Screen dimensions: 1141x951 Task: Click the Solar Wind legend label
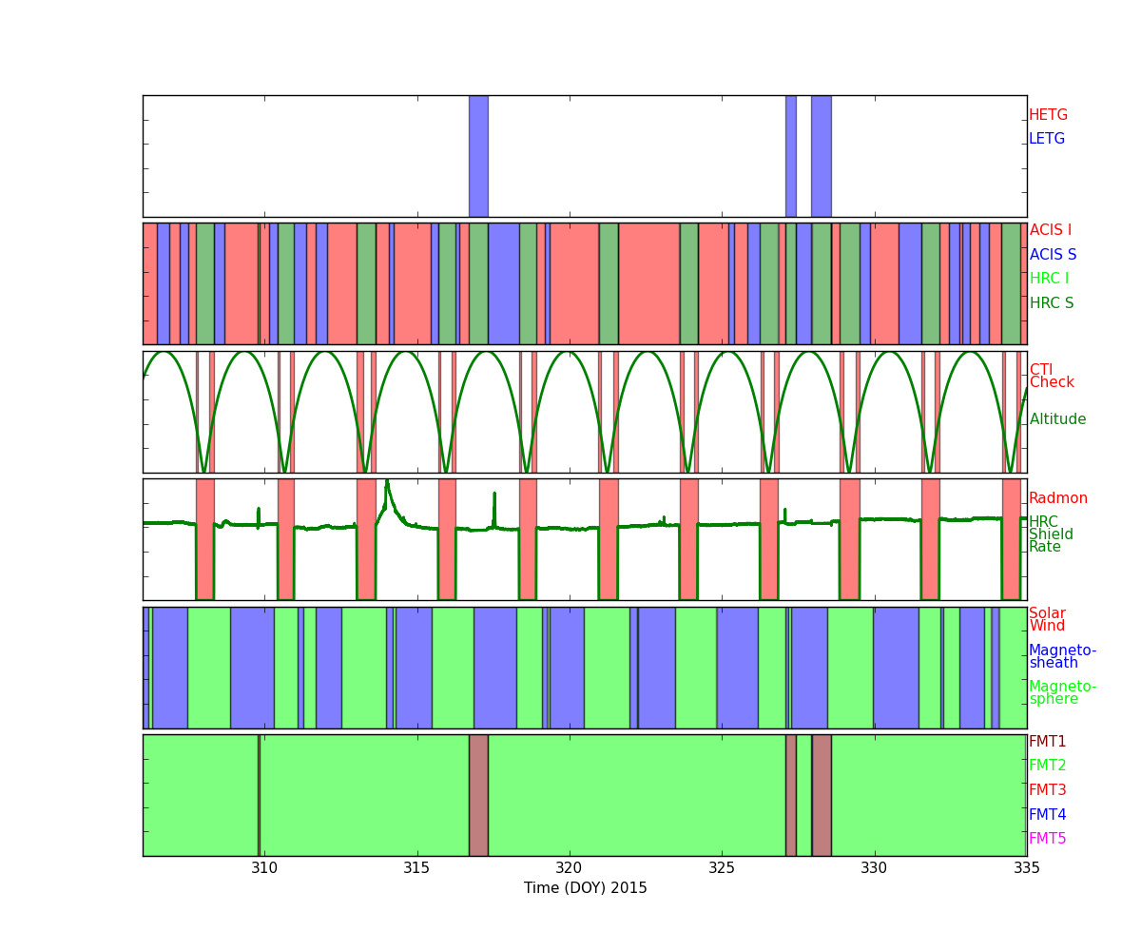pyautogui.click(x=1047, y=619)
